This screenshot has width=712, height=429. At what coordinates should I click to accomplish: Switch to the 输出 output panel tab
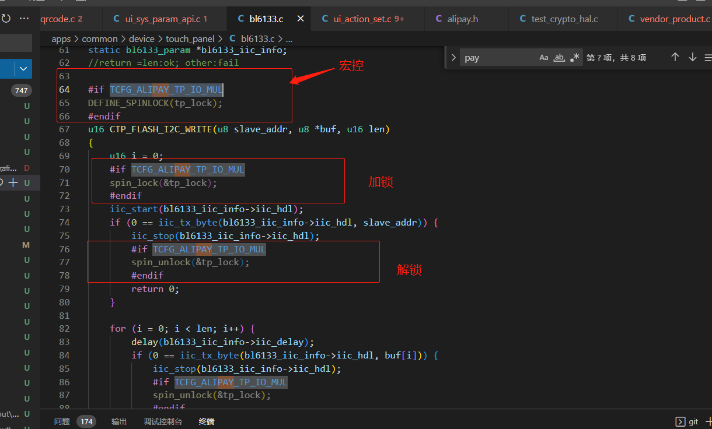coord(119,421)
